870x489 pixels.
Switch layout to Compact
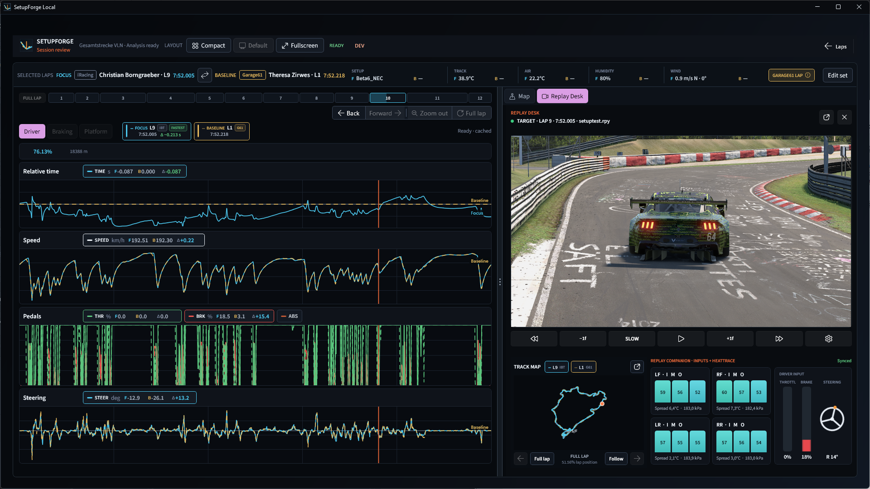208,45
